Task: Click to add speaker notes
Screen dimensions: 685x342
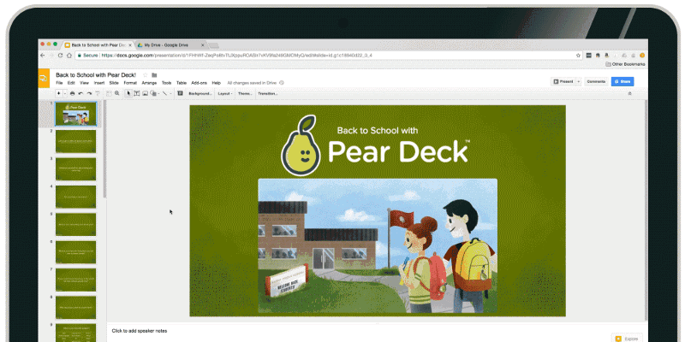Action: click(140, 331)
